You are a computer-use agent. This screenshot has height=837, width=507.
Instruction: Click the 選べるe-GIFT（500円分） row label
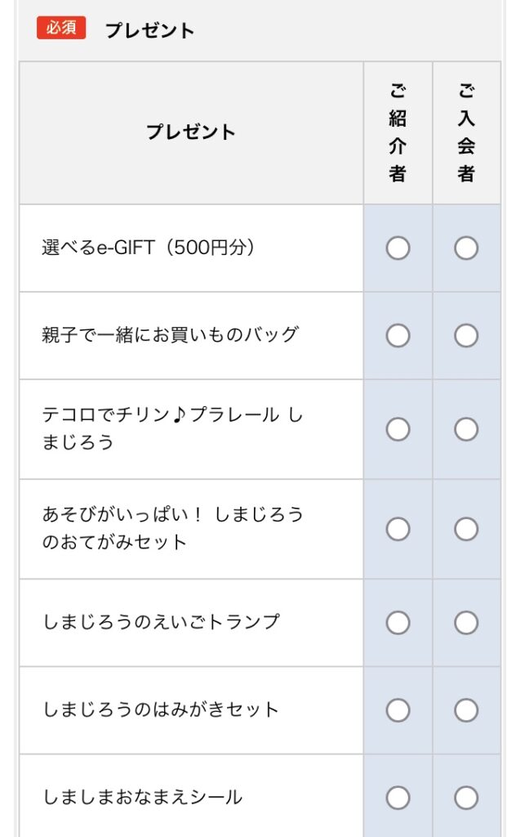tap(149, 248)
